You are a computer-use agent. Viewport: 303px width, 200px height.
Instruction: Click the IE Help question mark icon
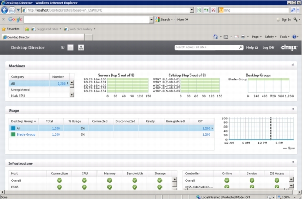click(x=294, y=37)
